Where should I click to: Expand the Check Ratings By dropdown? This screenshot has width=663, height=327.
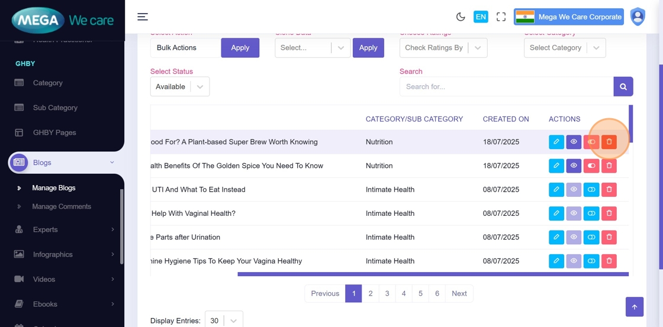(443, 48)
